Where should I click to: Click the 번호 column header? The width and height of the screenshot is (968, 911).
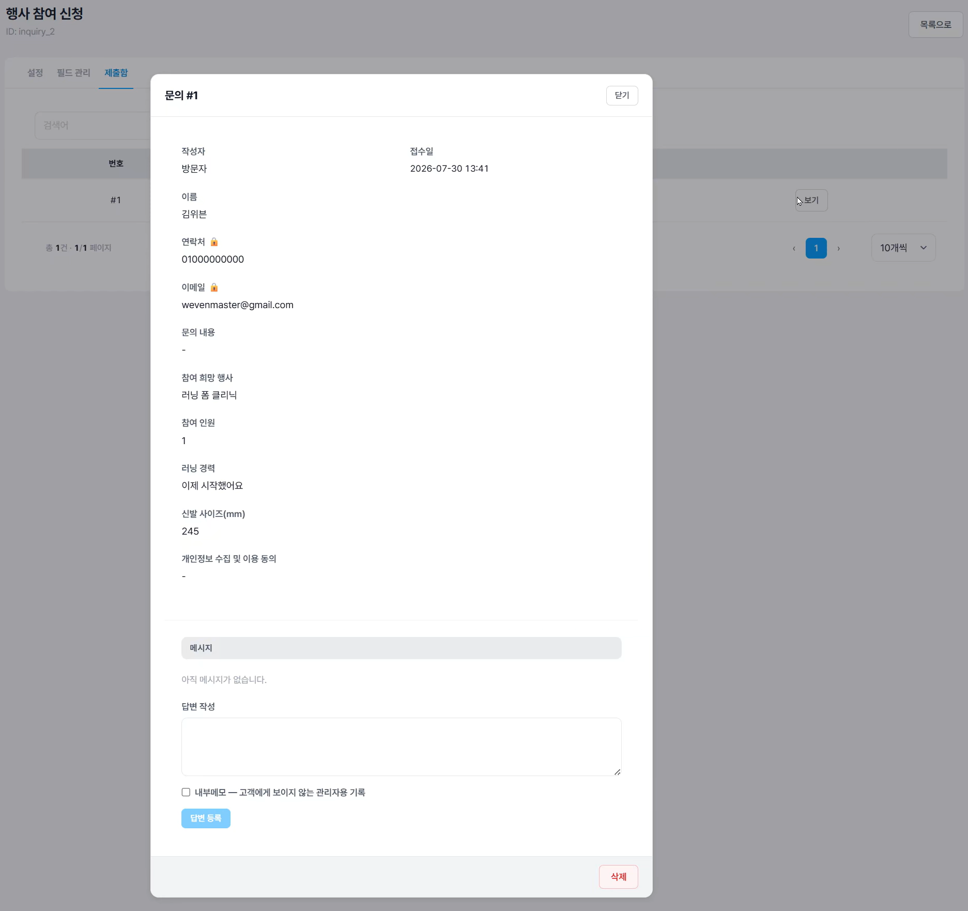[116, 163]
